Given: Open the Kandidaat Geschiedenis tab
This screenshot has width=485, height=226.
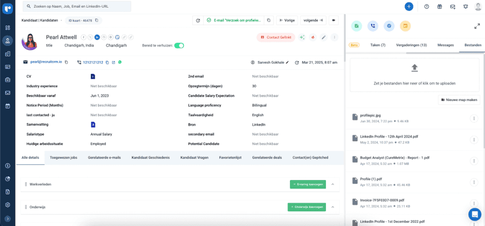Looking at the screenshot, I should pyautogui.click(x=151, y=158).
